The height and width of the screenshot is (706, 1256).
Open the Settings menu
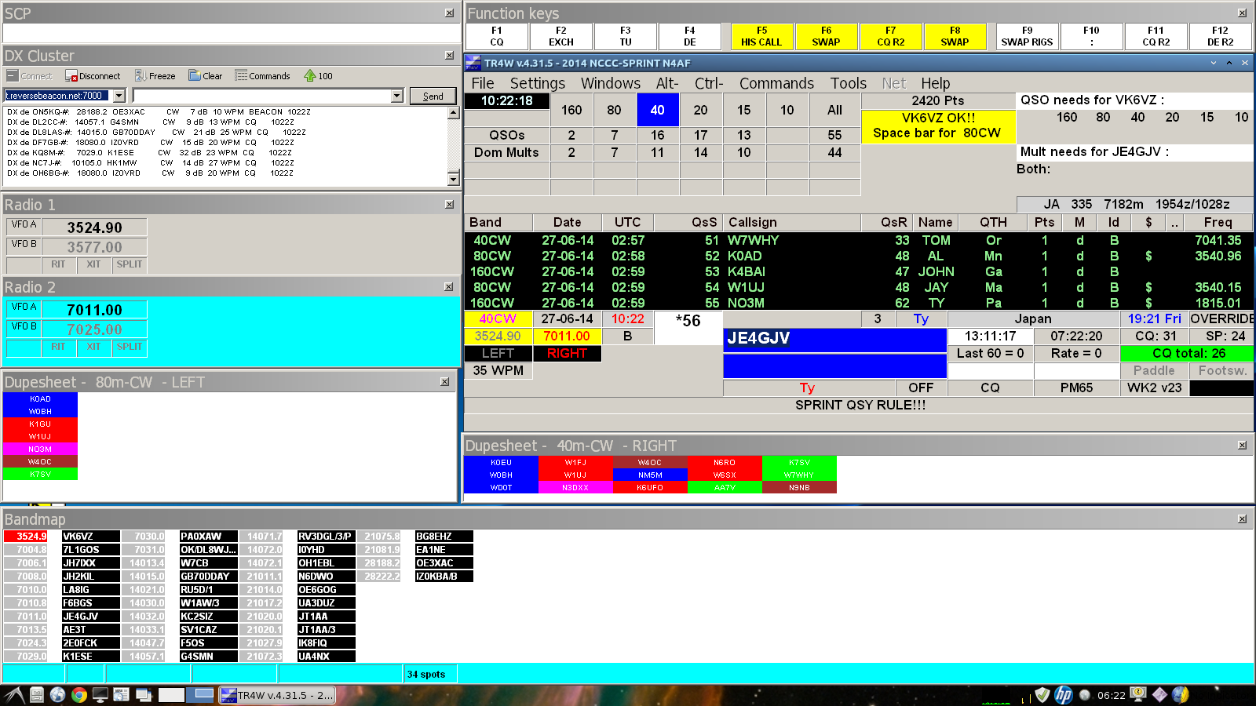point(538,83)
